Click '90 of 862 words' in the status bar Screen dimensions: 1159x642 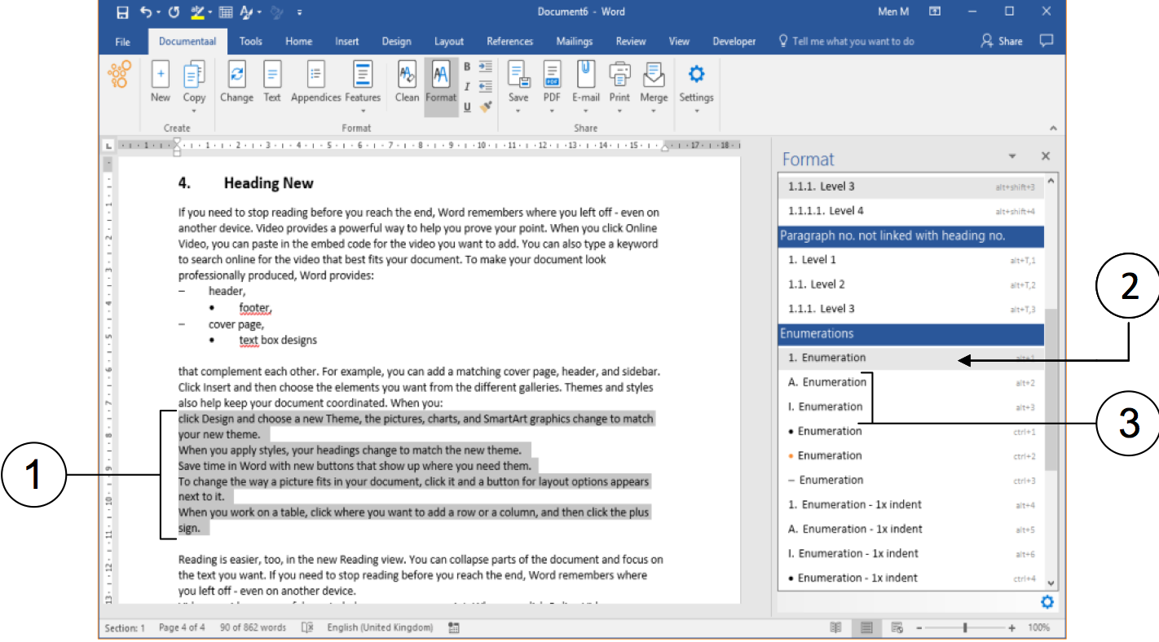[x=253, y=628]
